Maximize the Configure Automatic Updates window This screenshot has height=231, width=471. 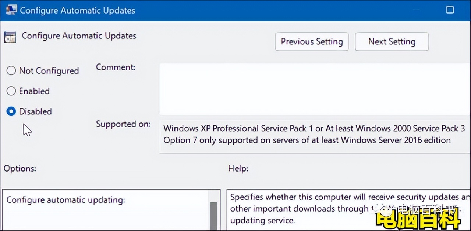click(450, 10)
